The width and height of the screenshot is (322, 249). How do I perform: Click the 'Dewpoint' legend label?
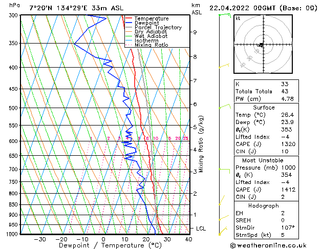[x=146, y=23]
